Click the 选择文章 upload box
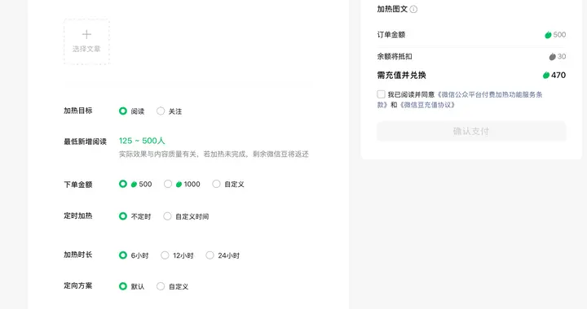 [86, 41]
